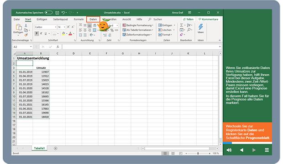
Task: Toggle Underline (U) formatting
Action: point(46,34)
